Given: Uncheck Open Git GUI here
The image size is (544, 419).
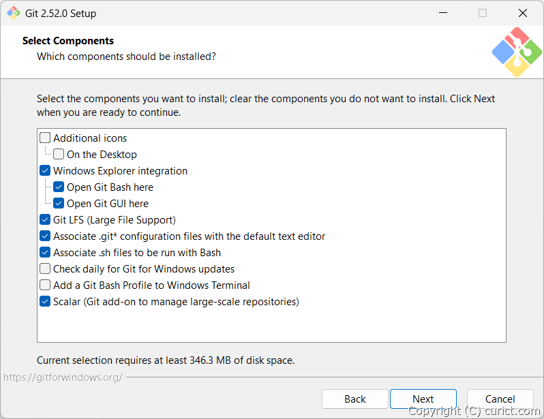Looking at the screenshot, I should tap(59, 204).
